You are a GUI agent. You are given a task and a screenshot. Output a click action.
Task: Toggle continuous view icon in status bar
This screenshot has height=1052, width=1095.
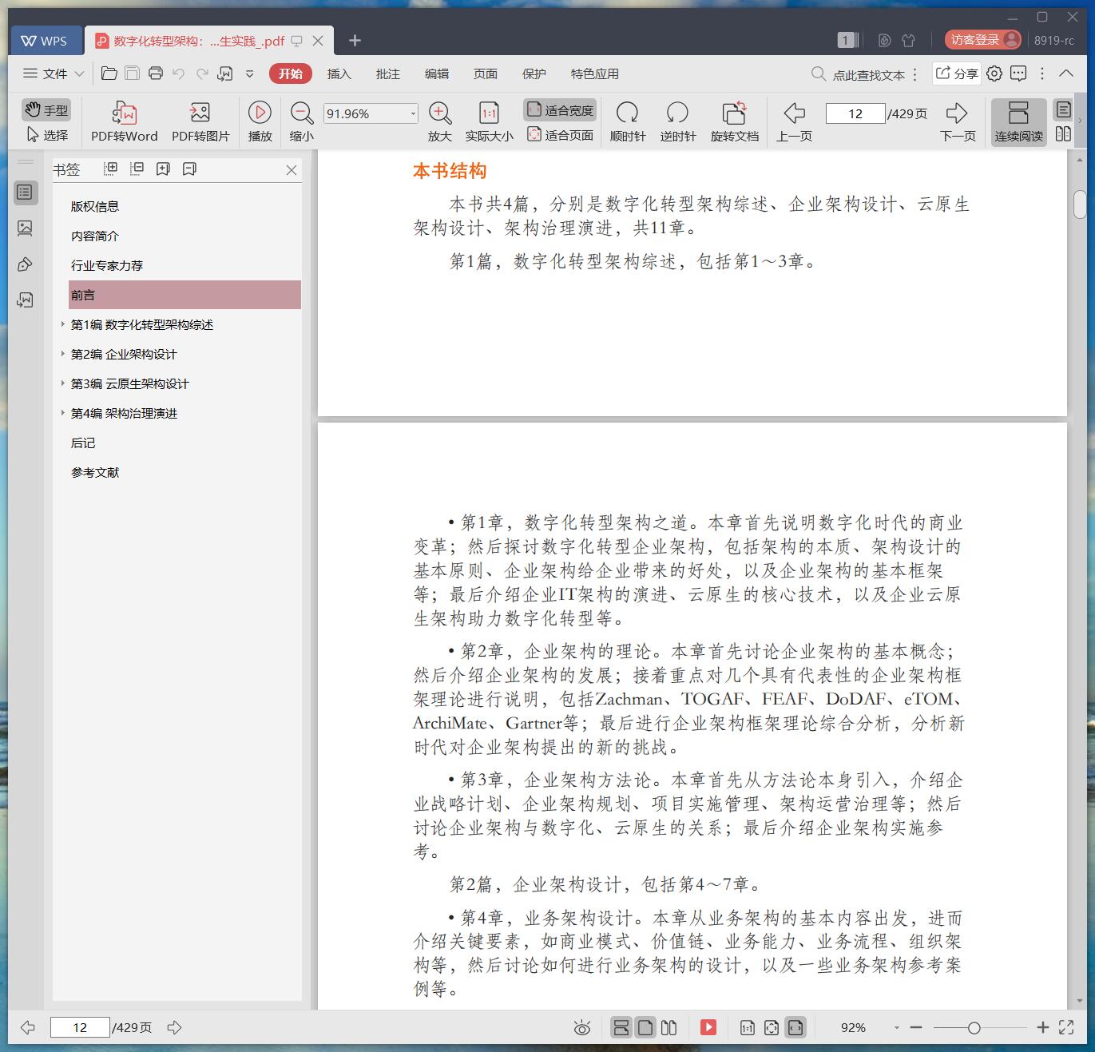621,1028
